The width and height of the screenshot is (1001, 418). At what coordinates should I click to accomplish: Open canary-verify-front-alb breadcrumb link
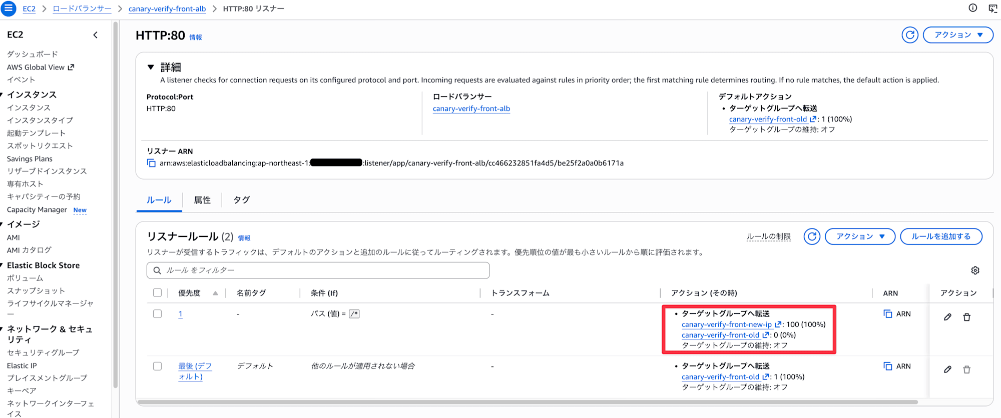[x=167, y=8]
